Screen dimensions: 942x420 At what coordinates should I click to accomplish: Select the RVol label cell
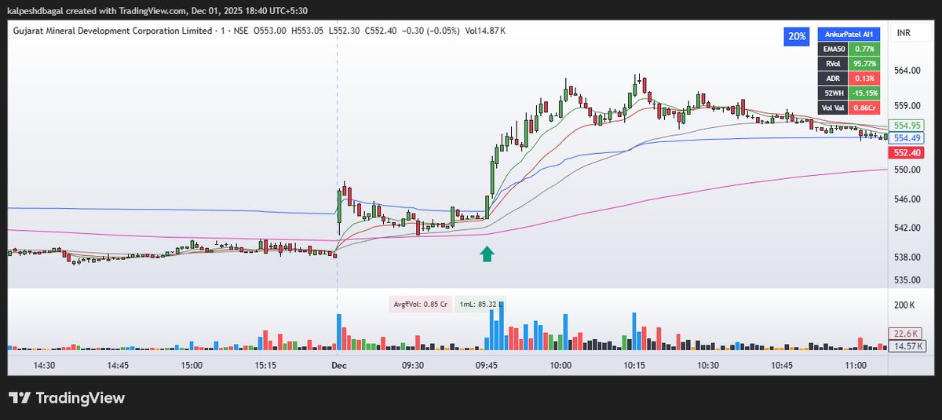click(832, 64)
